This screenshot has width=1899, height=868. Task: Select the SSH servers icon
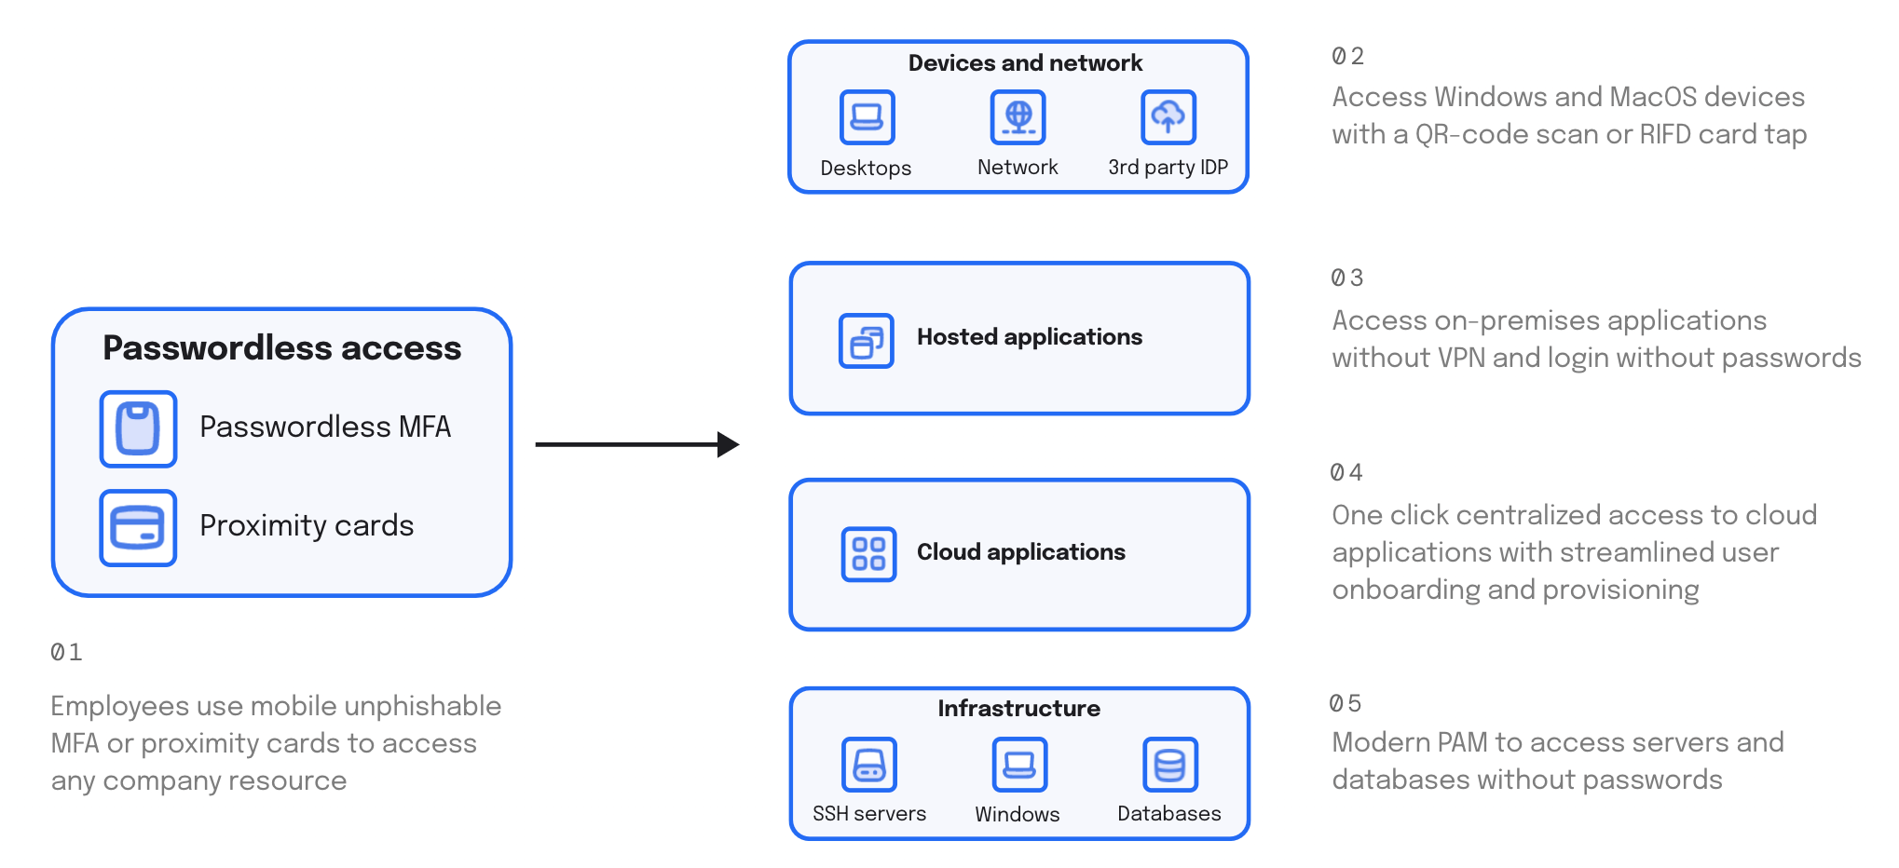[868, 765]
